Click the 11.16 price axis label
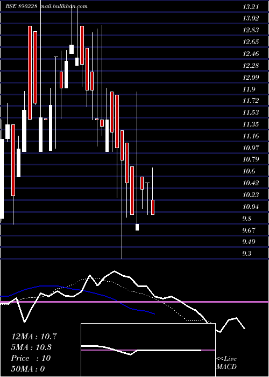Image resolution: width=269 pixels, height=377 pixels. tap(251, 136)
